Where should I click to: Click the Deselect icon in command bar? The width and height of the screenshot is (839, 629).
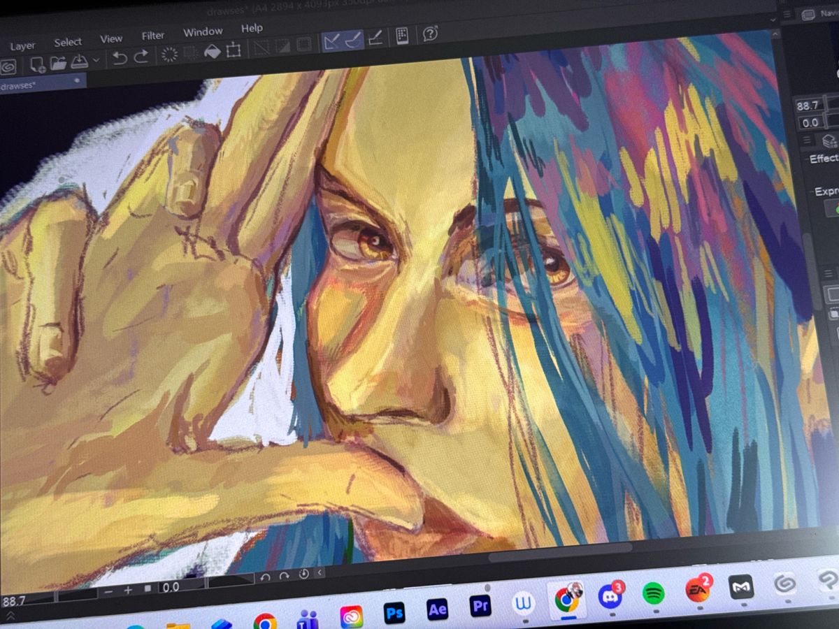(x=261, y=47)
